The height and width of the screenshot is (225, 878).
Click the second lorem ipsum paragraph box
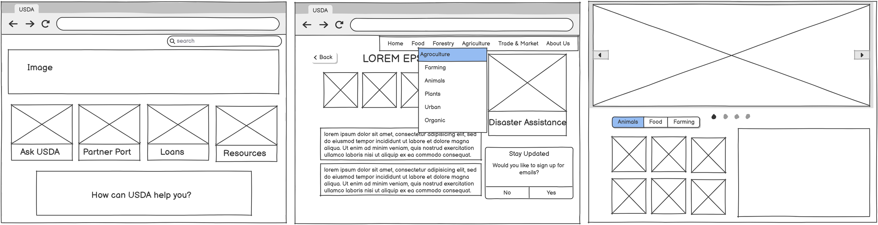(x=401, y=179)
